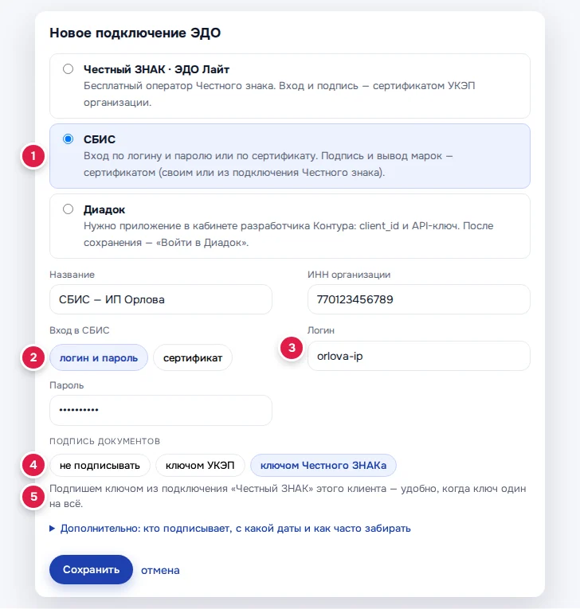Click the 'Нужно приложение в кабинете разработчика' description

288,234
